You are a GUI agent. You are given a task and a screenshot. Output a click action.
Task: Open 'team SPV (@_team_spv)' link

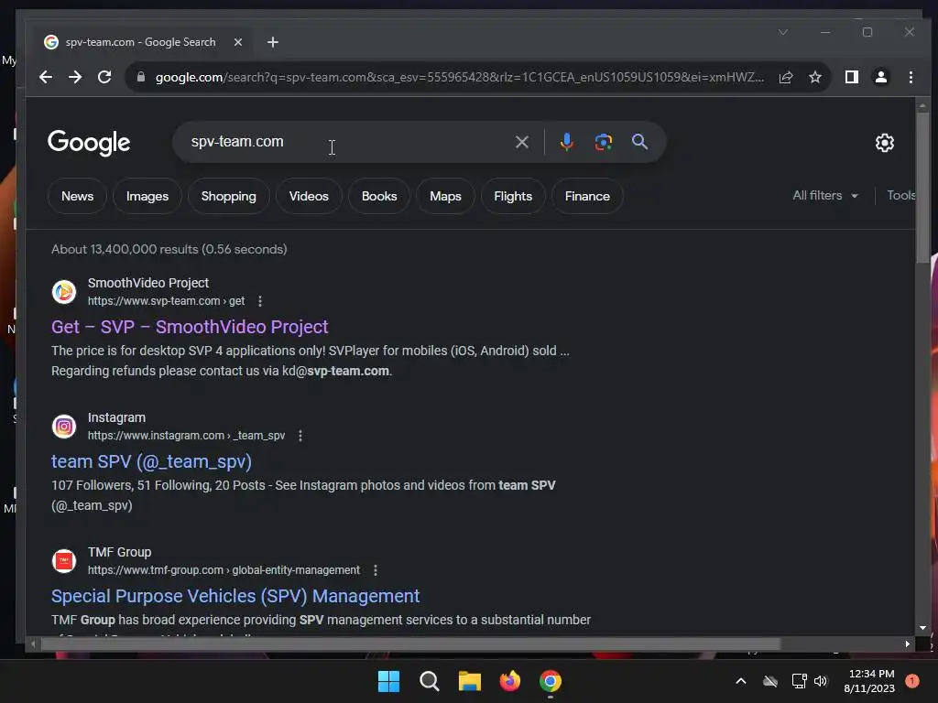point(151,461)
